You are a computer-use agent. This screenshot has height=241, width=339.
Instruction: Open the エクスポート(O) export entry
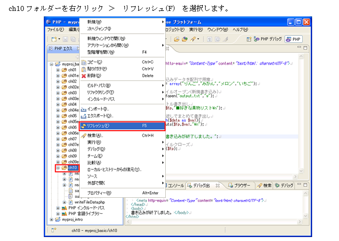click(100, 115)
